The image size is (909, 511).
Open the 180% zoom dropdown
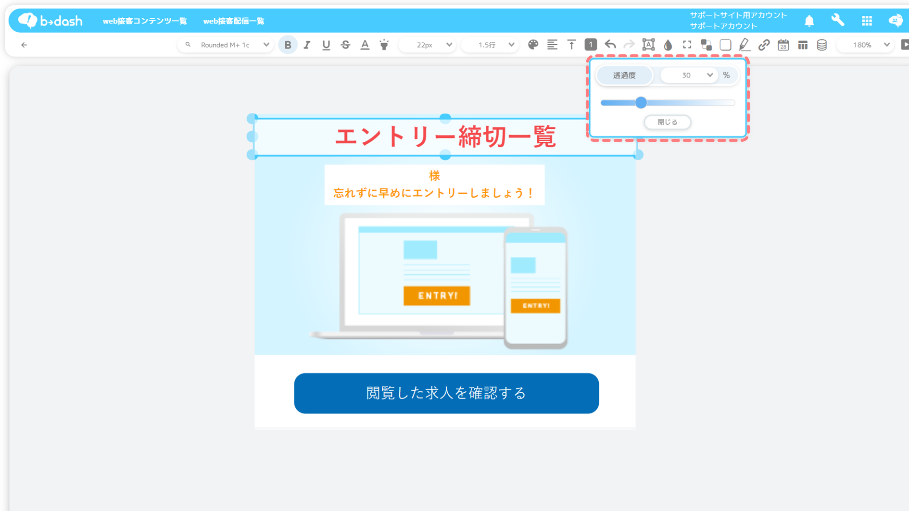pos(865,45)
